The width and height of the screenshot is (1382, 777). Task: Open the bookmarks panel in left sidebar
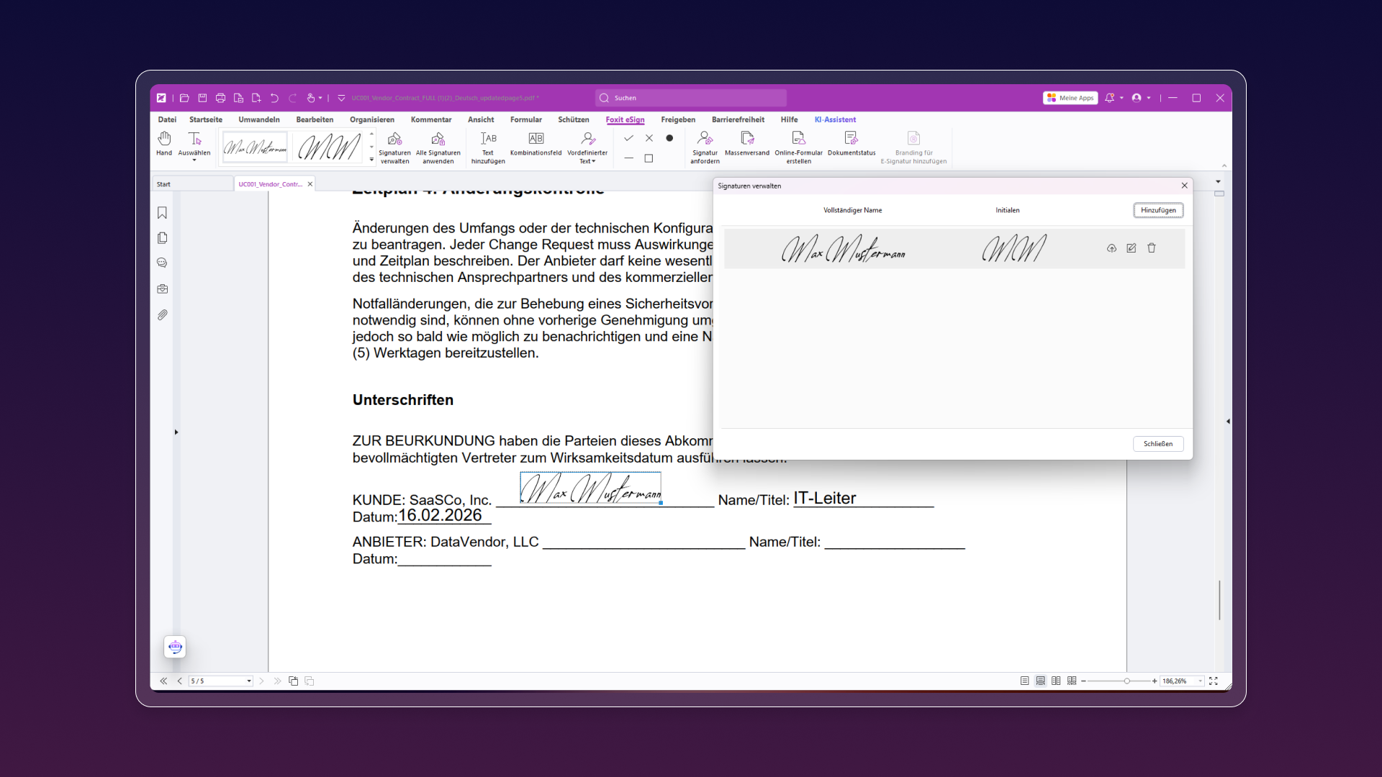tap(163, 213)
